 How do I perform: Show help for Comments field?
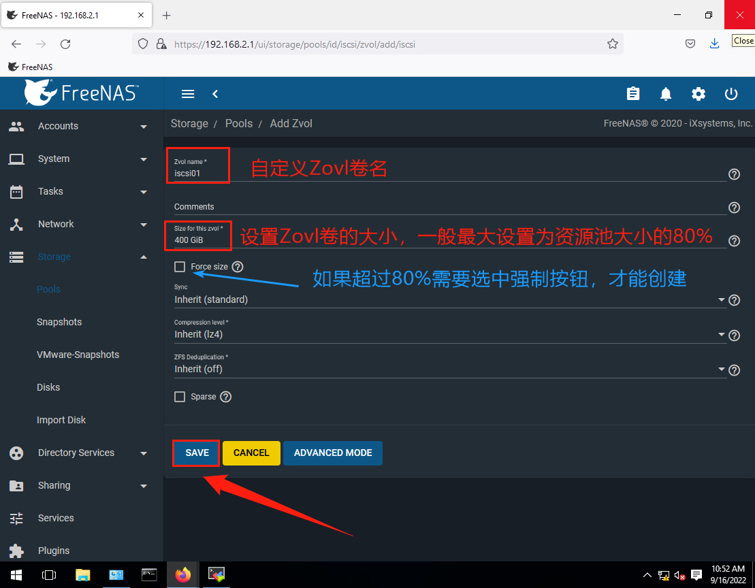tap(734, 208)
